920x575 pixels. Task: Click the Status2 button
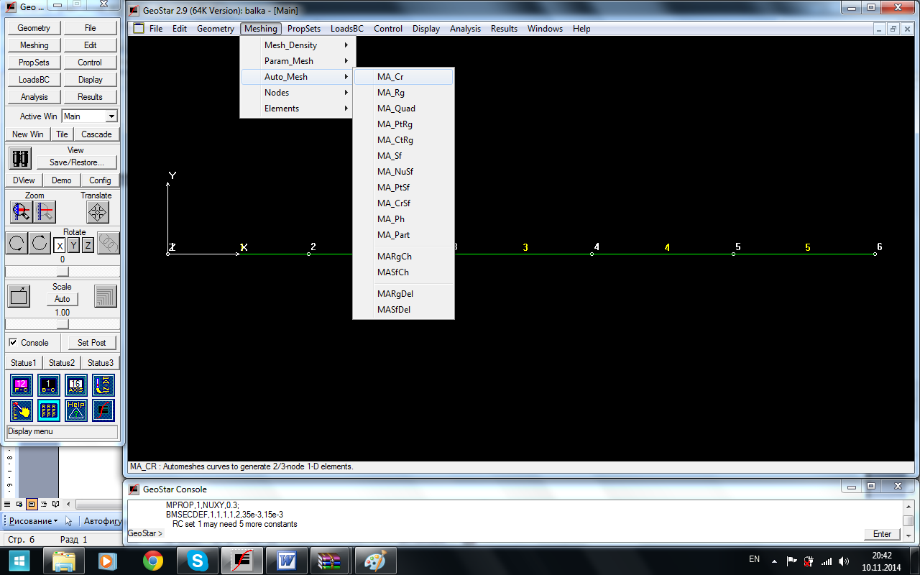62,363
